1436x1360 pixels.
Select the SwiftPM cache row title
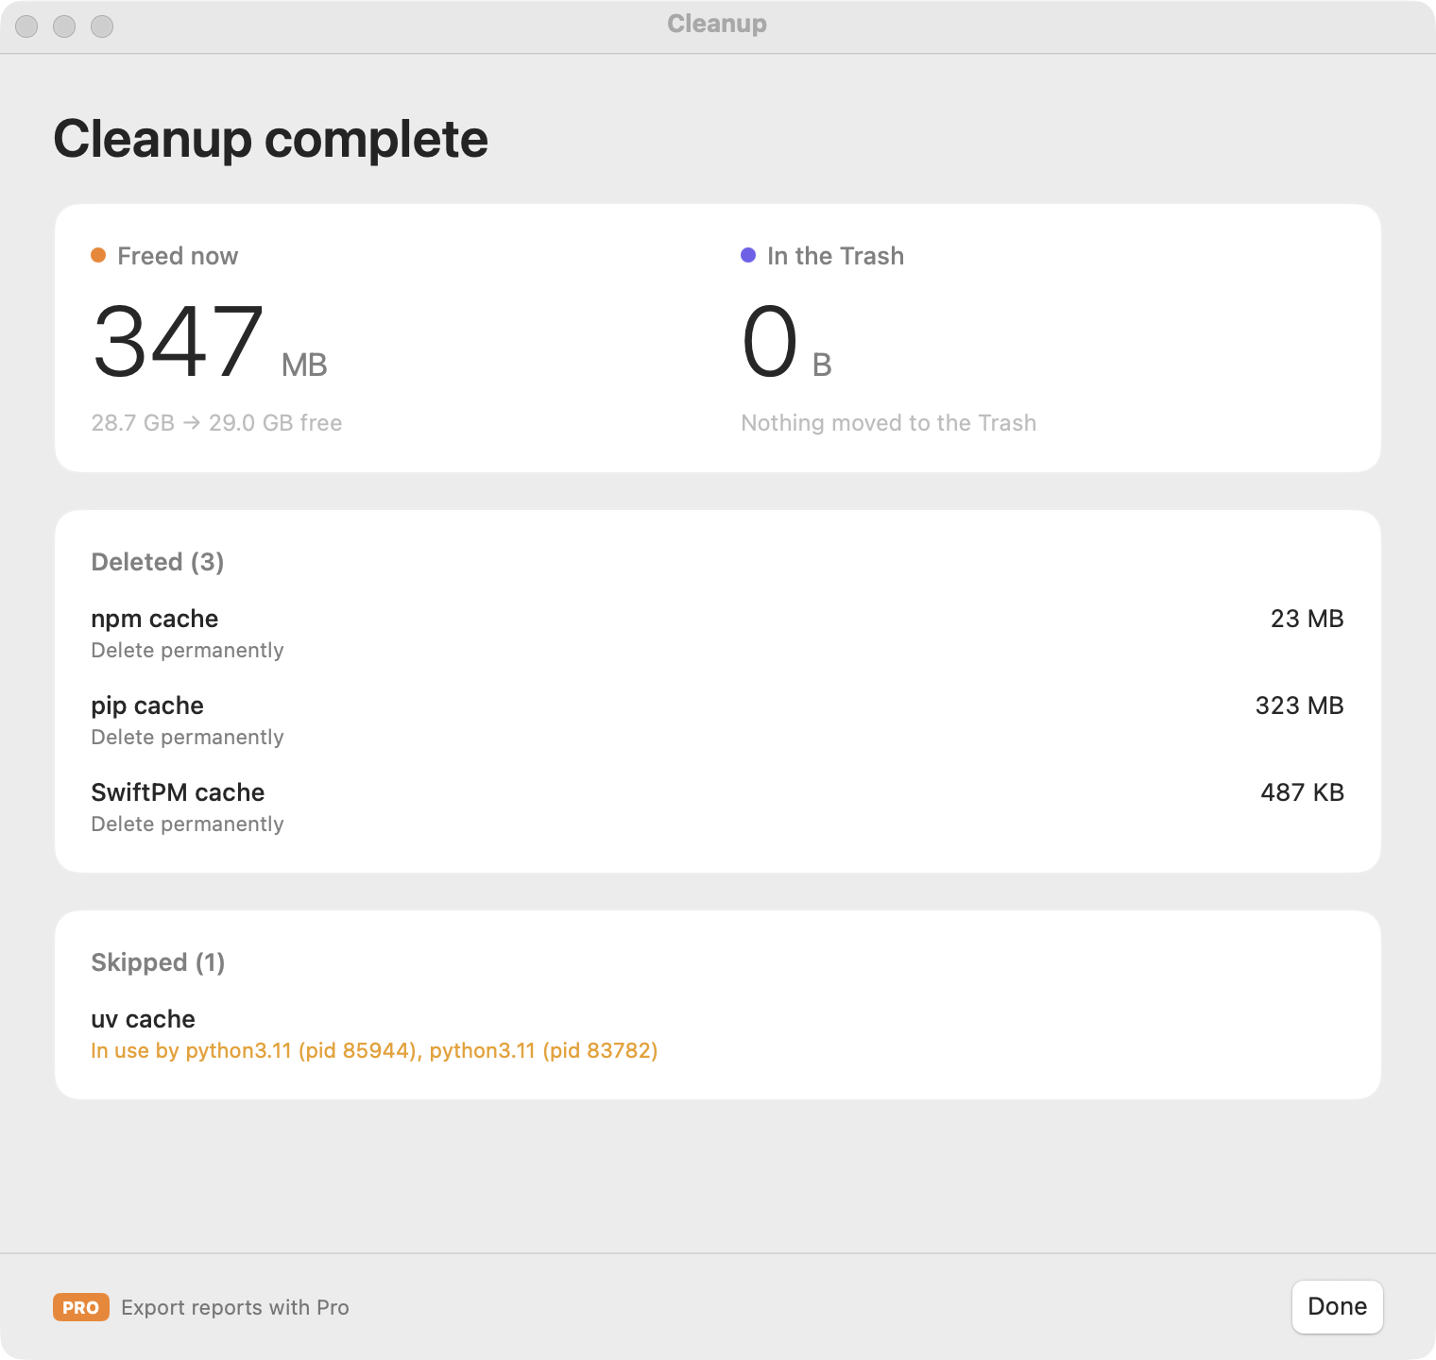tap(178, 792)
